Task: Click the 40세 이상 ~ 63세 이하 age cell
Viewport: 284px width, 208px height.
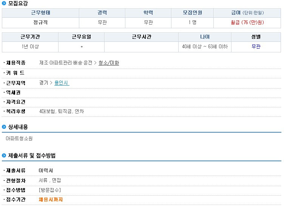Action: click(x=205, y=47)
